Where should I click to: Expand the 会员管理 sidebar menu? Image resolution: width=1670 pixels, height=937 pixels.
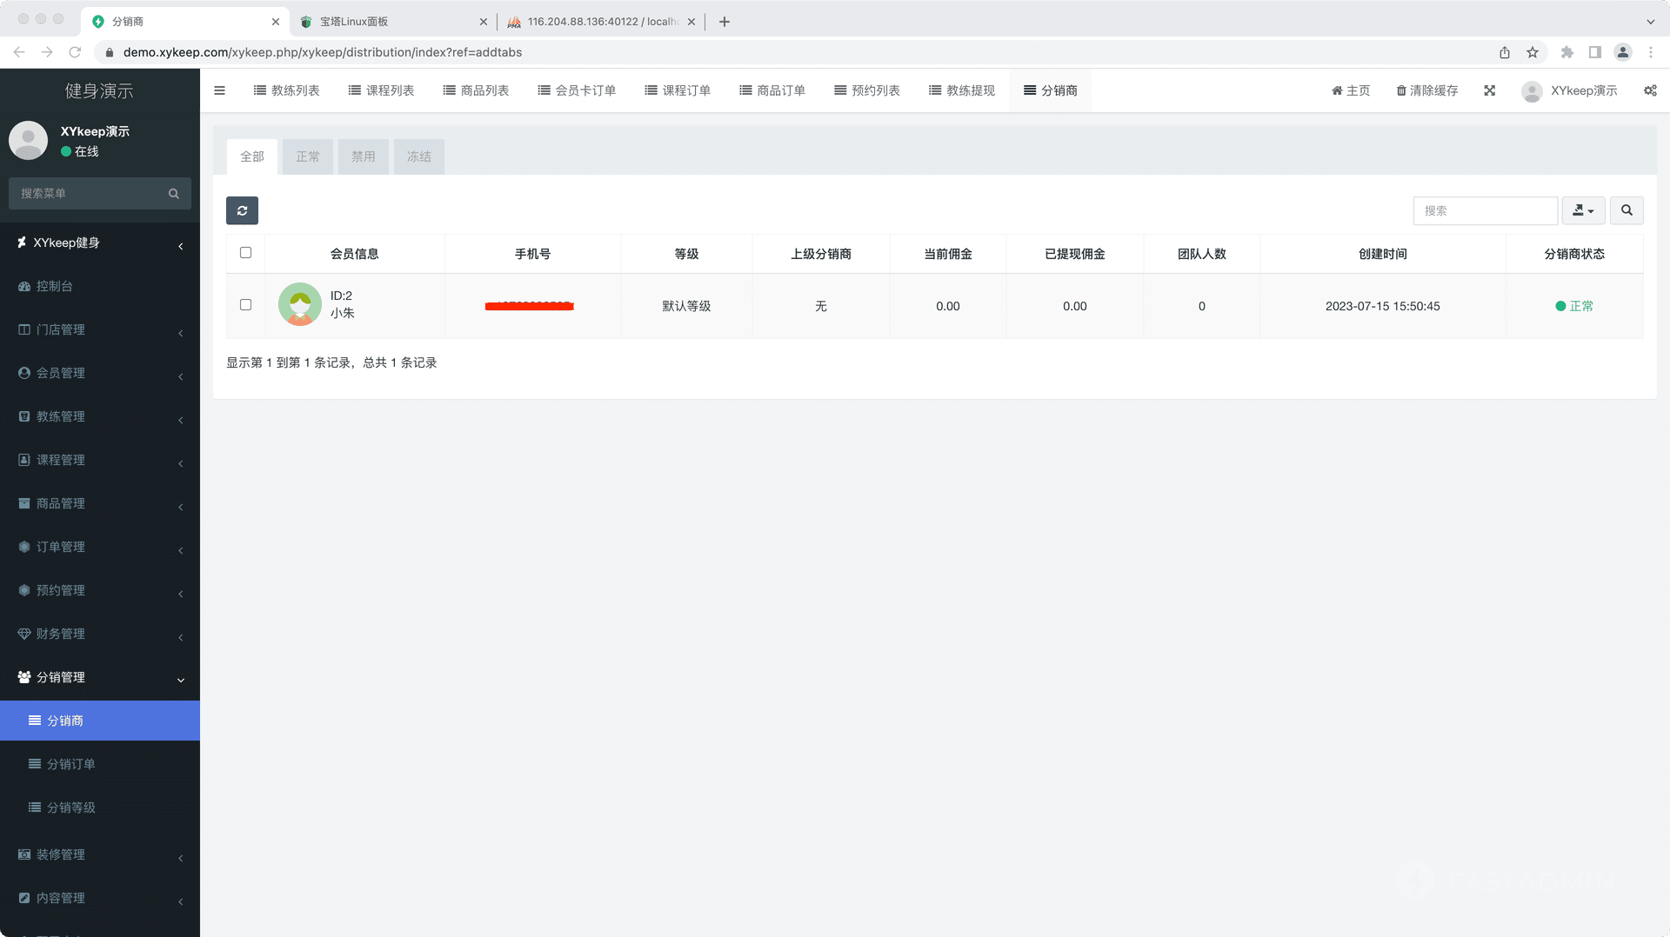pyautogui.click(x=100, y=373)
